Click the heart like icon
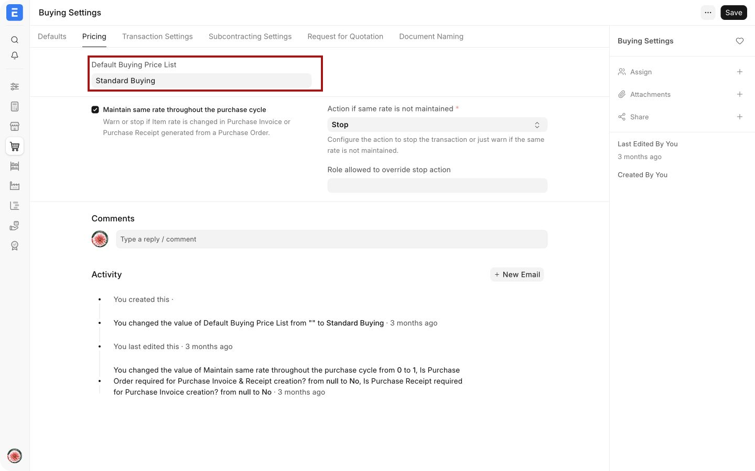 point(740,41)
